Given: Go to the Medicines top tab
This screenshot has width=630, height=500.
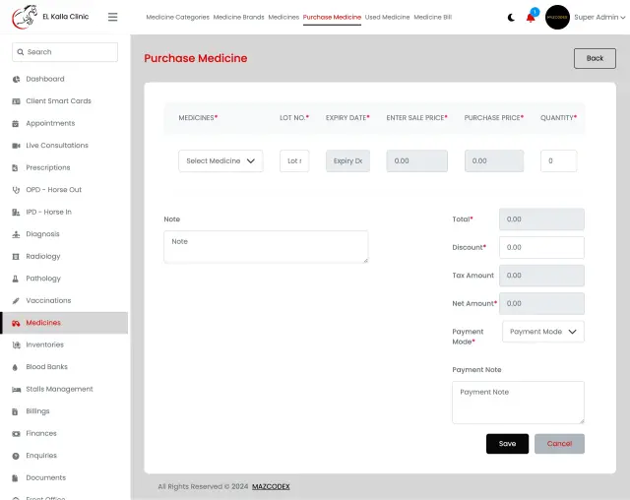Looking at the screenshot, I should (x=283, y=18).
